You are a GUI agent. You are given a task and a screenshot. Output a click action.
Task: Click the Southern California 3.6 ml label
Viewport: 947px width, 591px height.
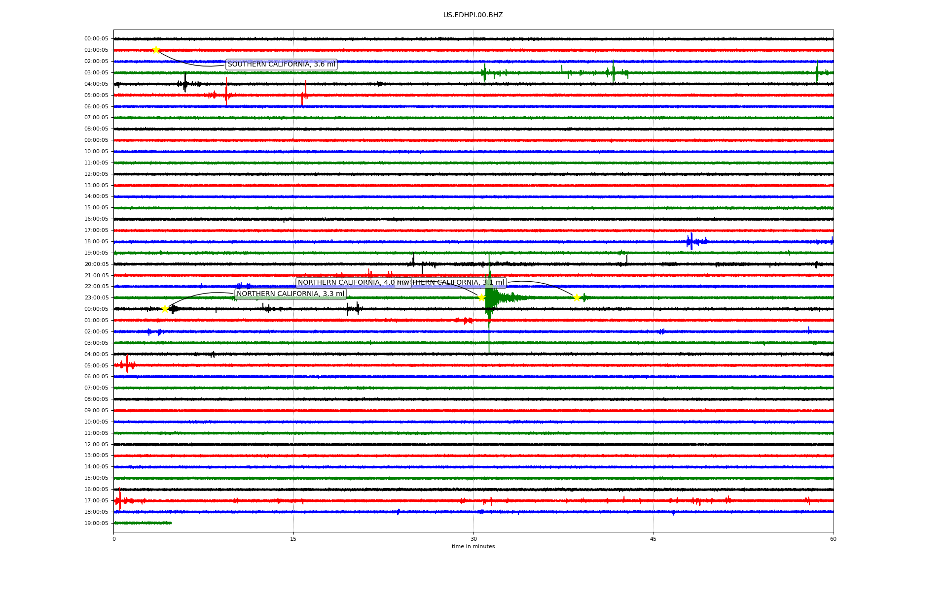tap(281, 65)
